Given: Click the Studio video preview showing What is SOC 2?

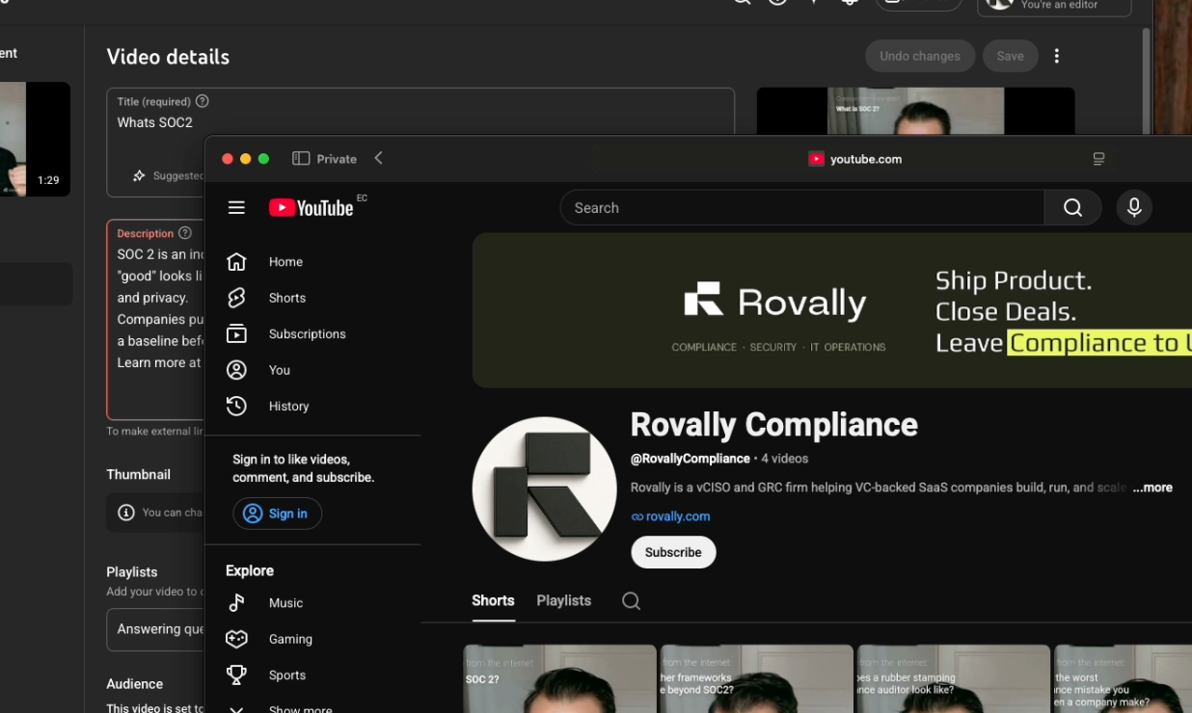Looking at the screenshot, I should coord(915,111).
